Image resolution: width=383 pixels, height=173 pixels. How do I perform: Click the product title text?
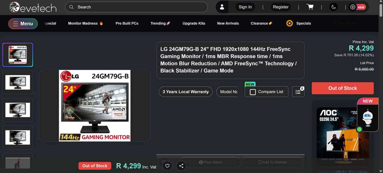click(229, 60)
